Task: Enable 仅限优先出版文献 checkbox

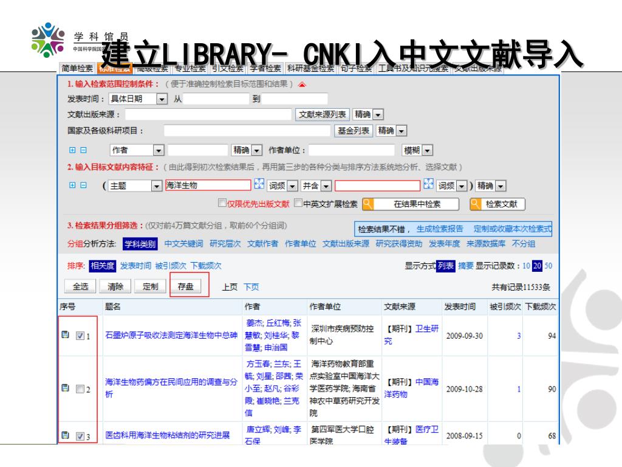Action: pos(222,203)
